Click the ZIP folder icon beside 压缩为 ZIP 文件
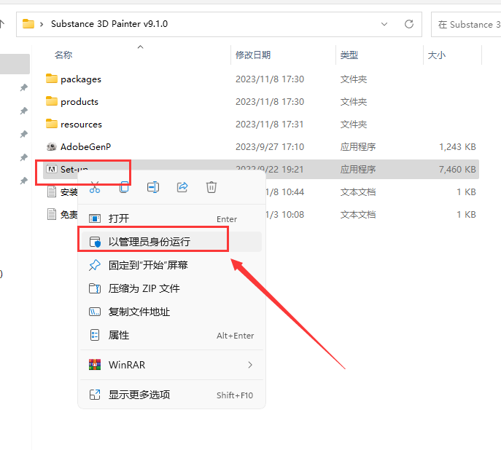 95,288
